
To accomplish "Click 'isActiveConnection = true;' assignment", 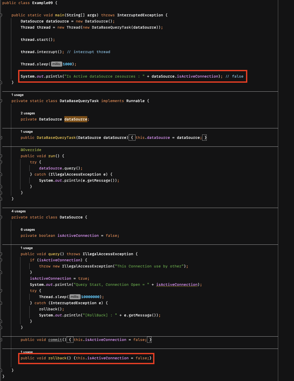I will (x=60, y=278).
